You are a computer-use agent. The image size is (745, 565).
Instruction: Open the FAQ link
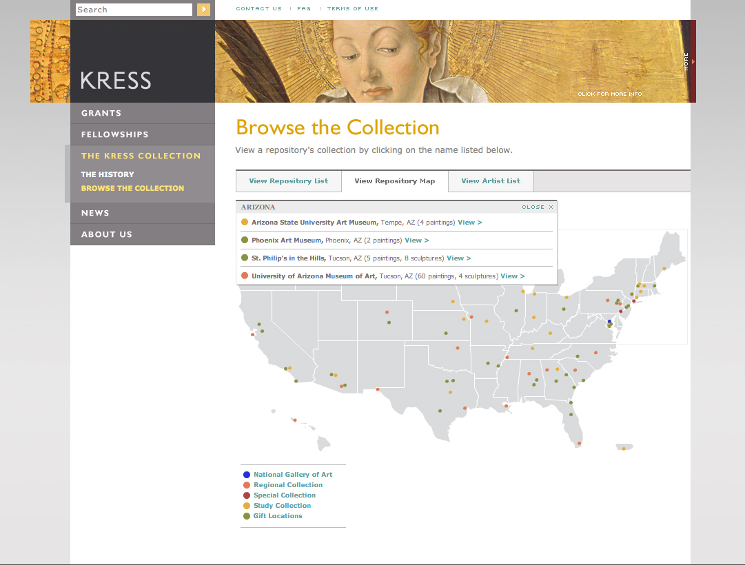(304, 8)
